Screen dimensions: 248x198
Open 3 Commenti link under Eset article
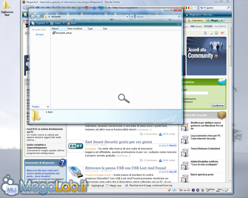pos(148,160)
